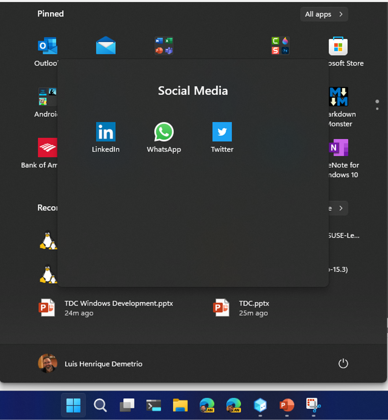
Task: Open taskbar Search
Action: [100, 405]
